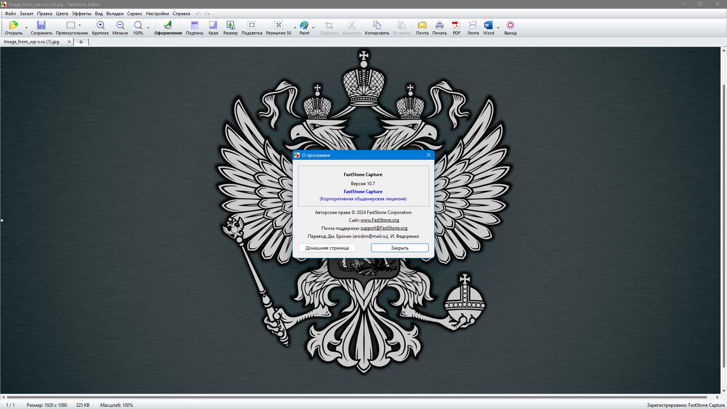Open the Правка menu

45,14
